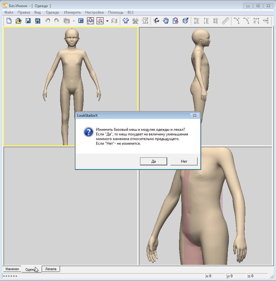Switch to the Манекен tab
Image resolution: width=276 pixels, height=281 pixels.
[x=12, y=269]
